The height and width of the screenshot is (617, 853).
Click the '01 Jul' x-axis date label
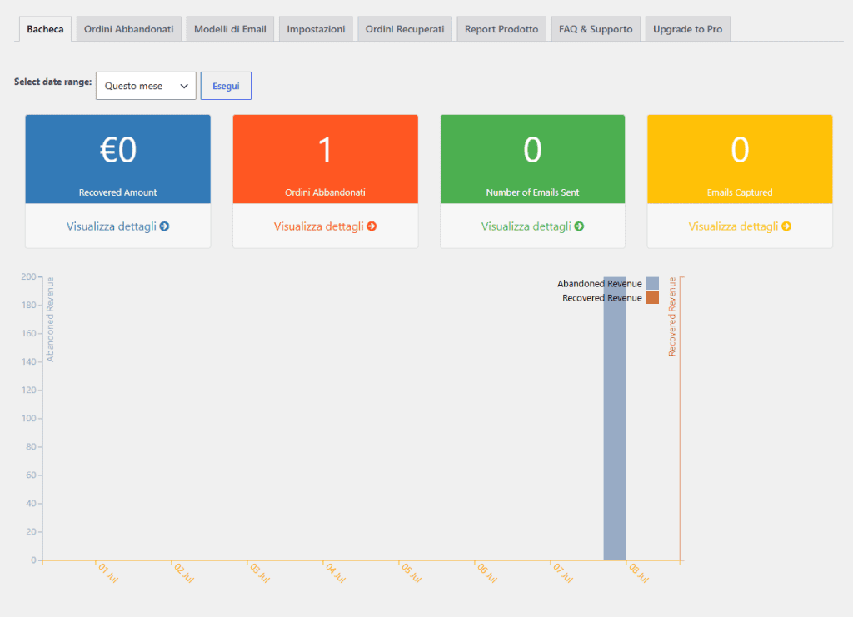tap(108, 574)
